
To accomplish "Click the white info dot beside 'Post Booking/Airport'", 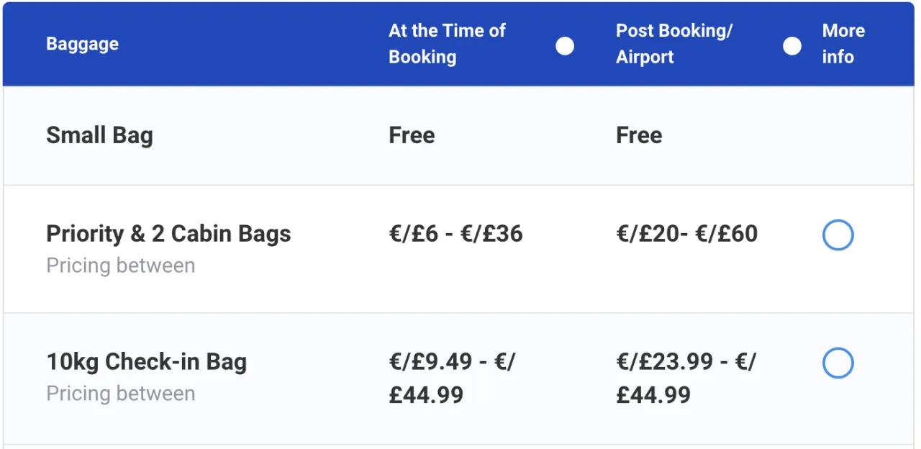I will [791, 45].
